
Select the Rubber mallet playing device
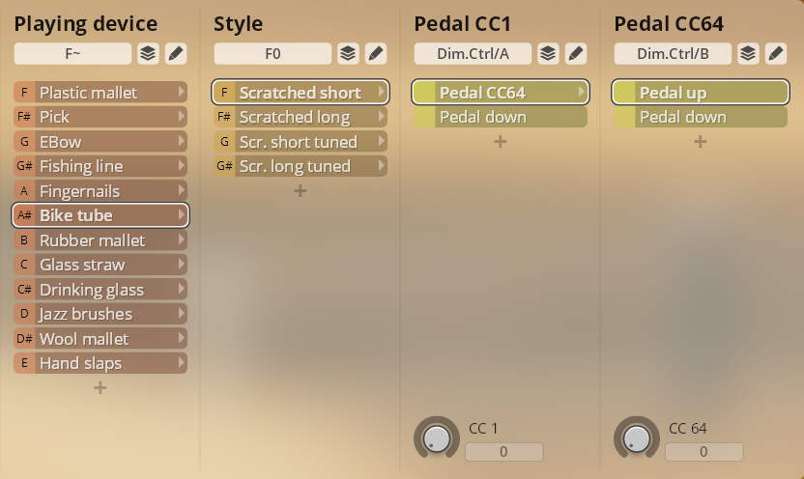click(x=100, y=240)
